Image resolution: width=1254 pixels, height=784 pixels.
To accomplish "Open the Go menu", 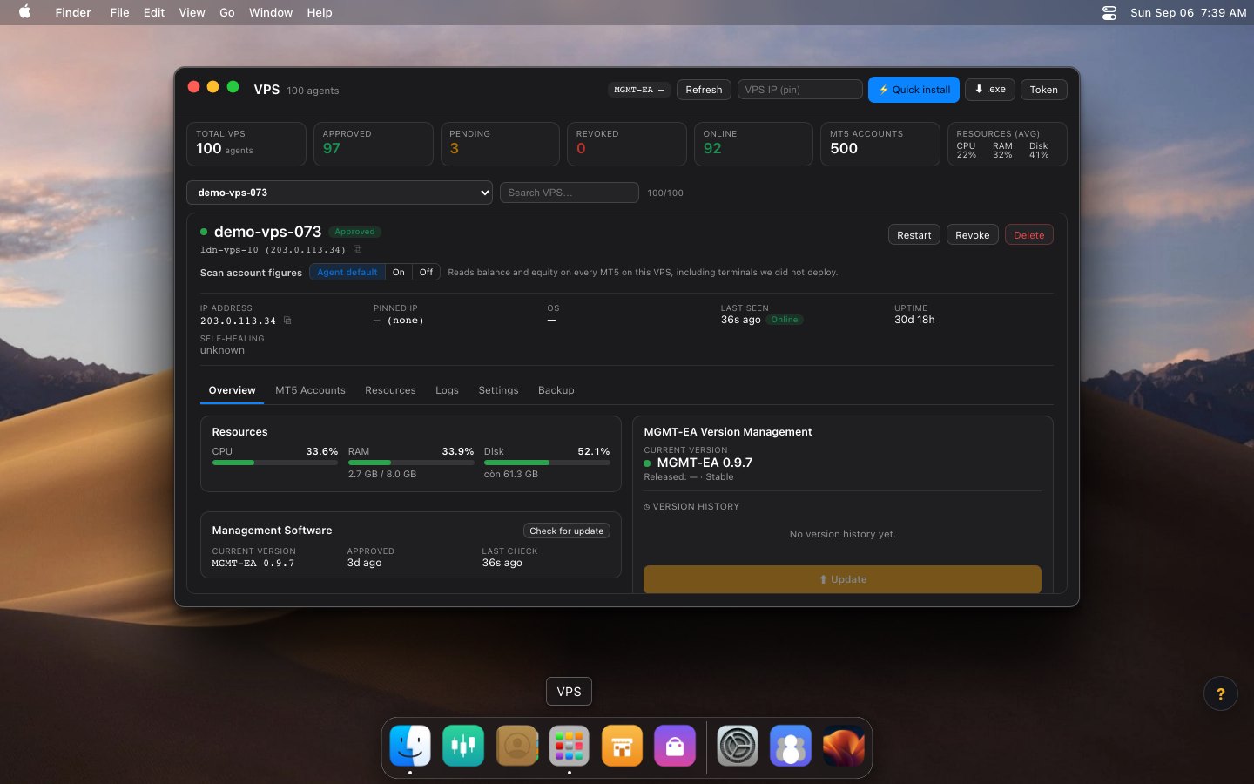I will click(x=227, y=12).
